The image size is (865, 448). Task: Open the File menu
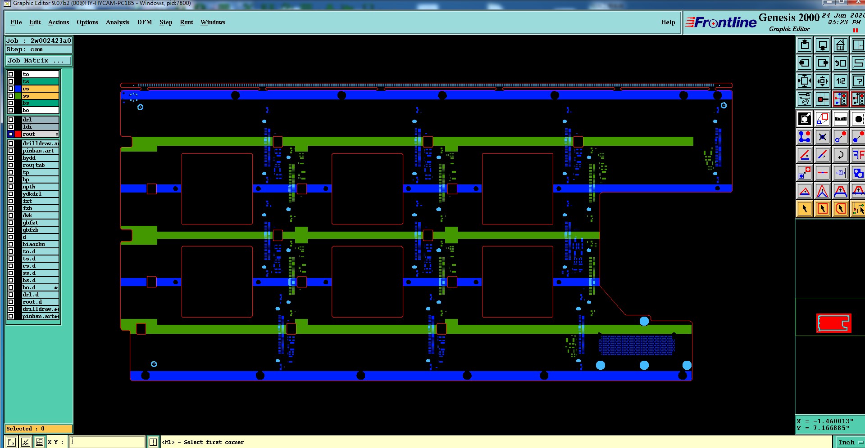tap(16, 22)
